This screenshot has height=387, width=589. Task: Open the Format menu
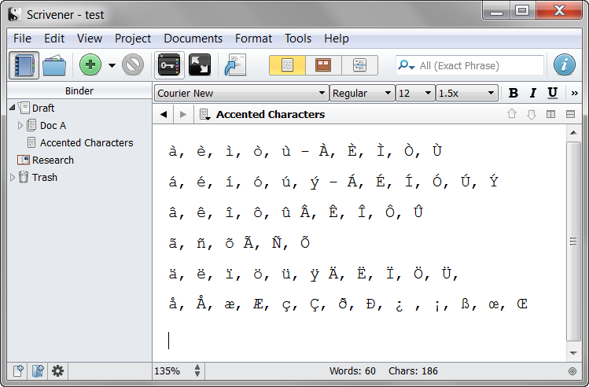tap(253, 39)
